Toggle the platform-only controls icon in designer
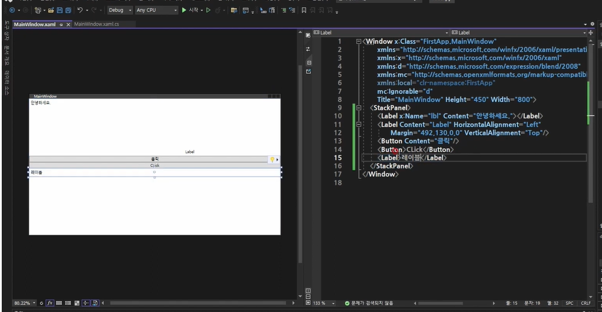 tap(95, 303)
